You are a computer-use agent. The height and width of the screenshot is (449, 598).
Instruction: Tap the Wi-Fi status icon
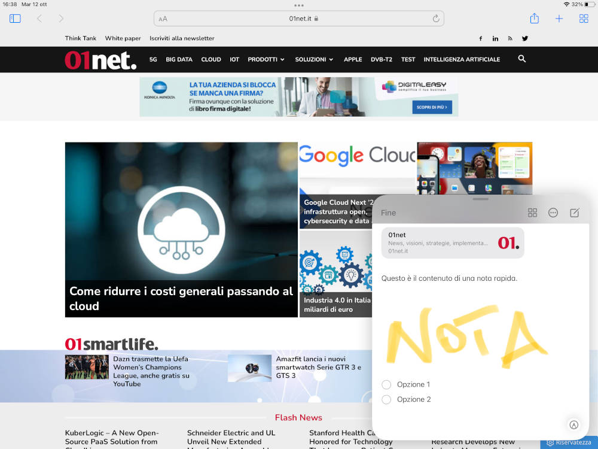pos(566,4)
